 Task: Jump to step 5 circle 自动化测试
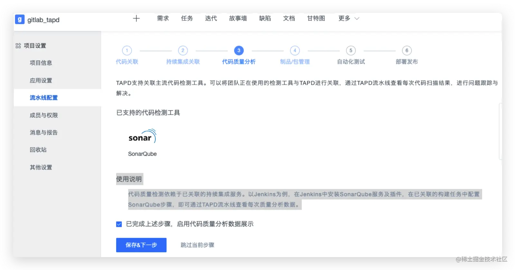coord(351,51)
